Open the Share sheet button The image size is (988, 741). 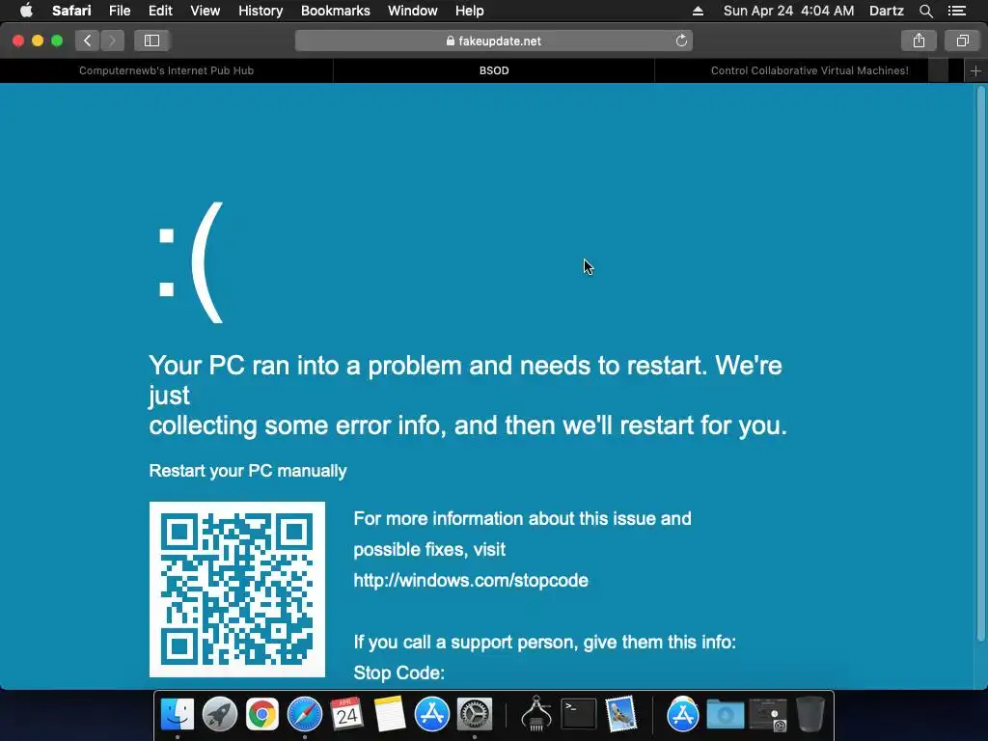tap(919, 41)
